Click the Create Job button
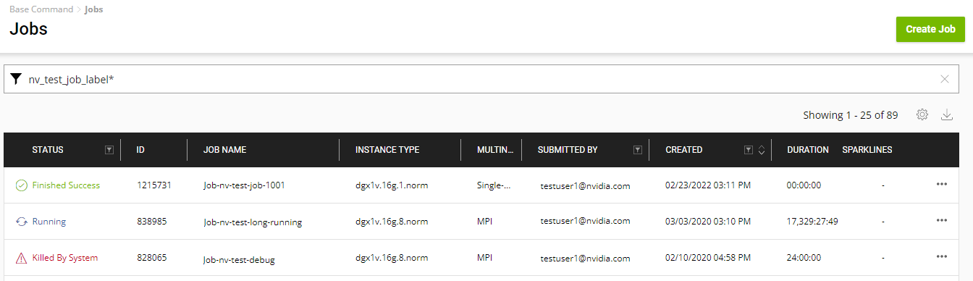 [x=930, y=29]
